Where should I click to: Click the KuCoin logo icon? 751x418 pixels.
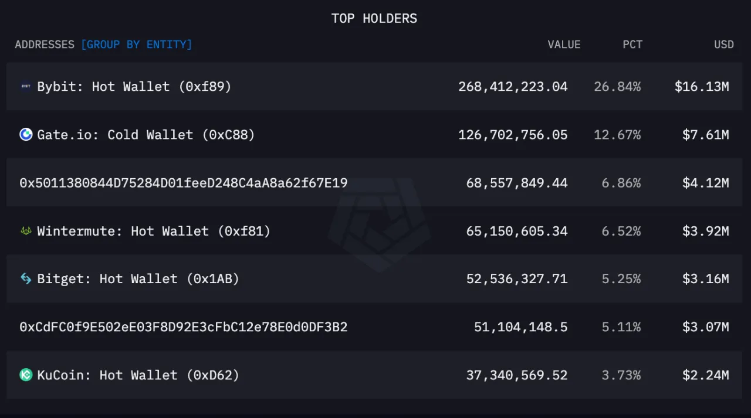[26, 375]
